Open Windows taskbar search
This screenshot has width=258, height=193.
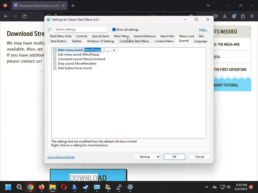point(19,187)
